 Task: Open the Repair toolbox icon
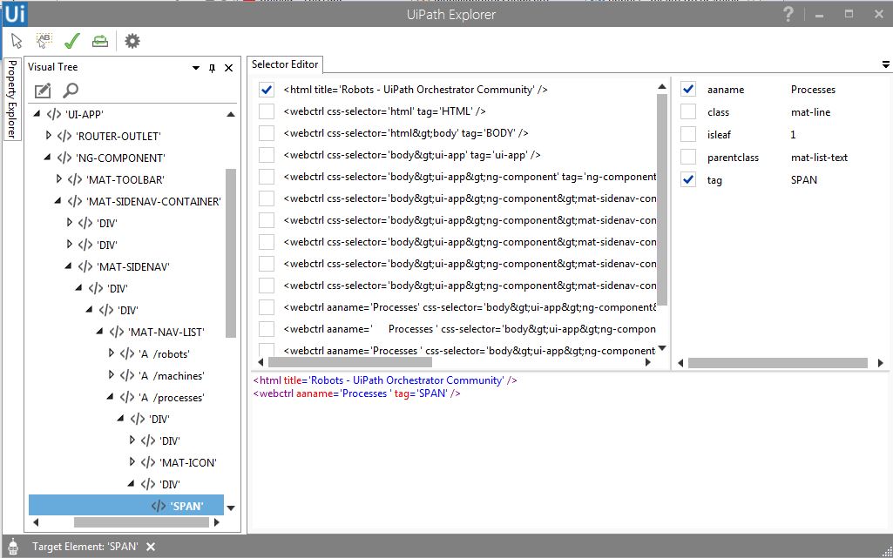[x=99, y=40]
